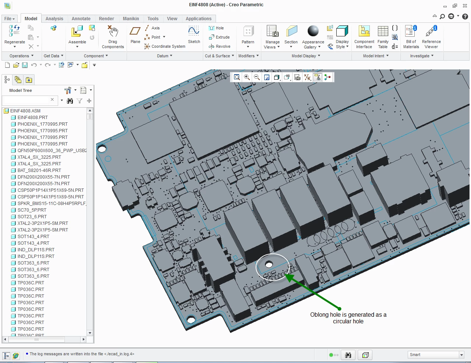Click the Save icon in quick access toolbar
This screenshot has width=471, height=363.
[x=25, y=65]
